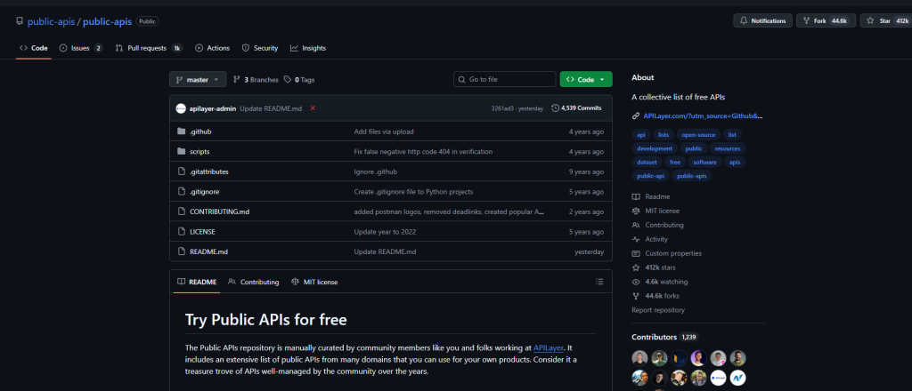Open commit message 'Update year to 2022'

coord(385,231)
